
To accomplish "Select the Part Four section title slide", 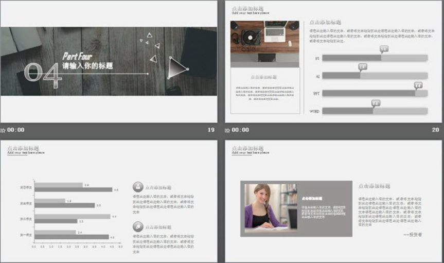I will 109,62.
